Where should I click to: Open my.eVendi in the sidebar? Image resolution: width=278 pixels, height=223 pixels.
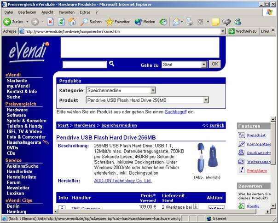[18, 86]
